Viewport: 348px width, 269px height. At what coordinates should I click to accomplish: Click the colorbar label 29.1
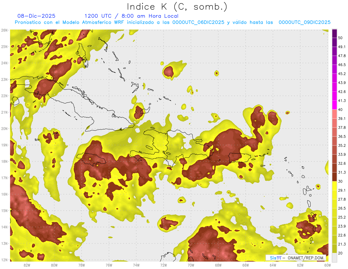[342, 190]
